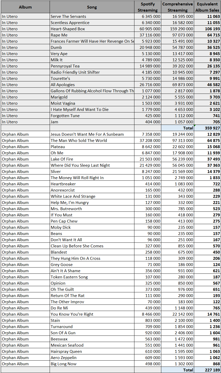Click the Heart-Shaped Box song cell
The image size is (221, 373).
point(92,29)
